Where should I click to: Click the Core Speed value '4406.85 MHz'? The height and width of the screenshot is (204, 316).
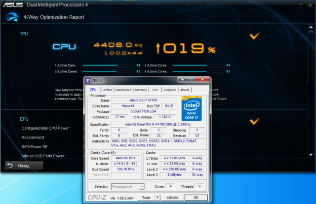coord(125,158)
